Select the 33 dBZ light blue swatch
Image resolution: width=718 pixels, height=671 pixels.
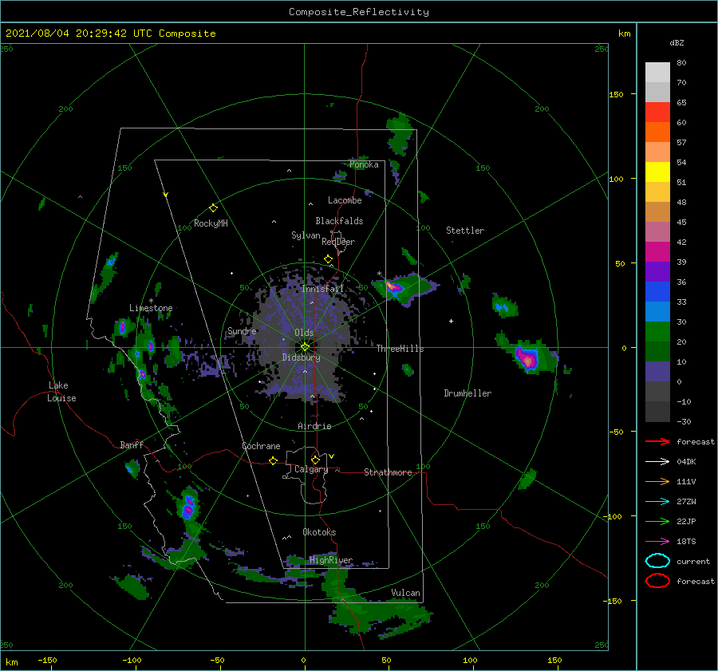pyautogui.click(x=657, y=311)
